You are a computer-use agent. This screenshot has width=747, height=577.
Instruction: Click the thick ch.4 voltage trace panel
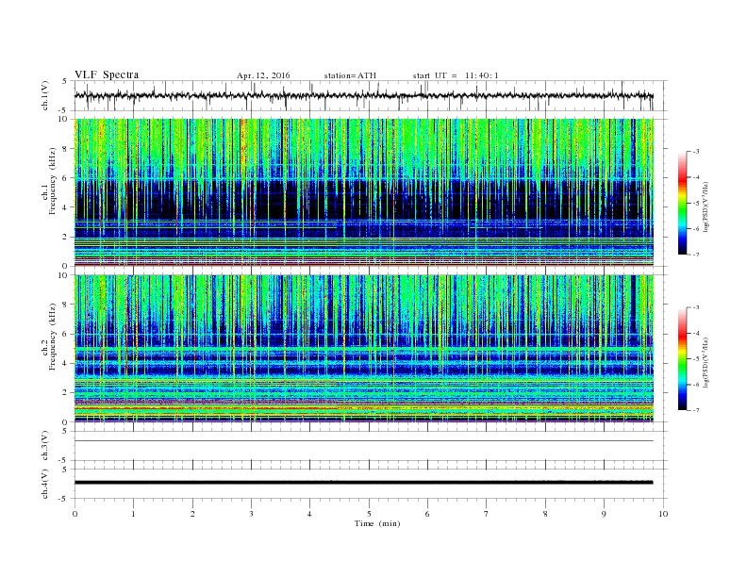click(371, 484)
